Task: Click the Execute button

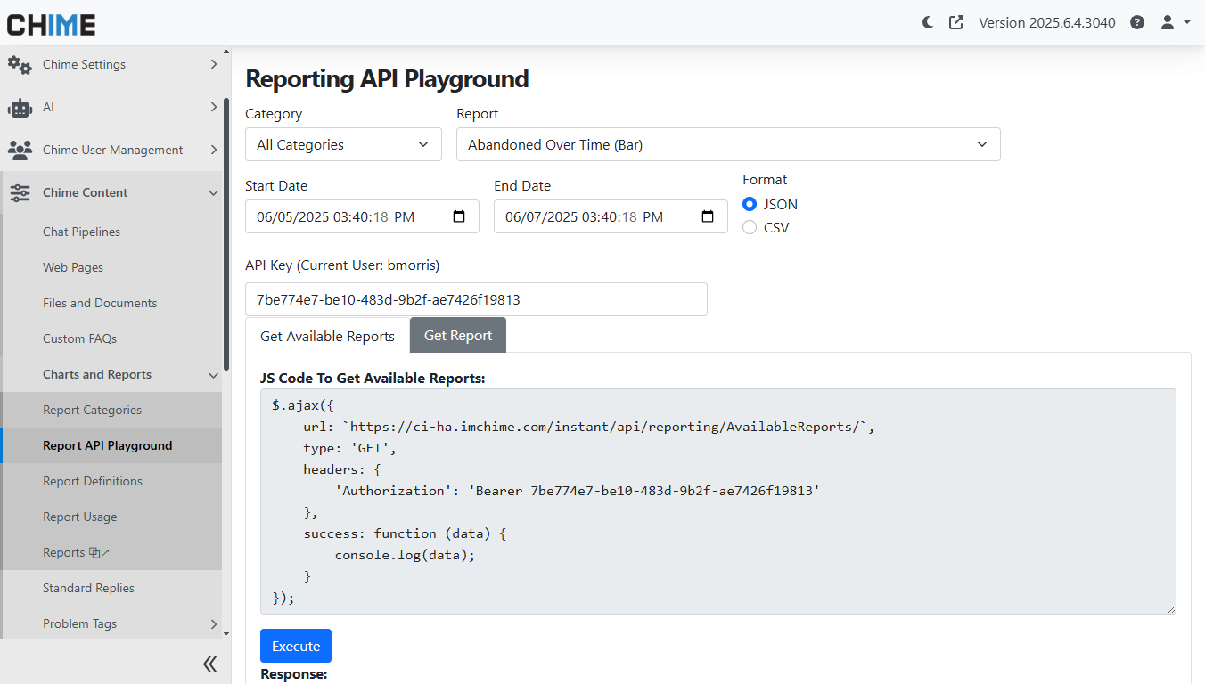Action: (x=296, y=646)
